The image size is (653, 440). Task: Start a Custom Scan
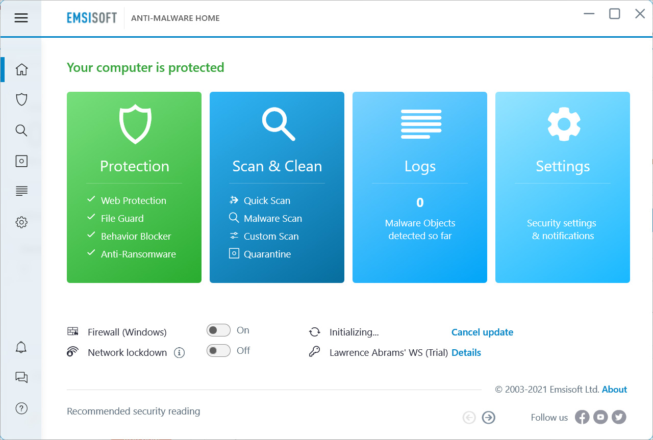(271, 236)
